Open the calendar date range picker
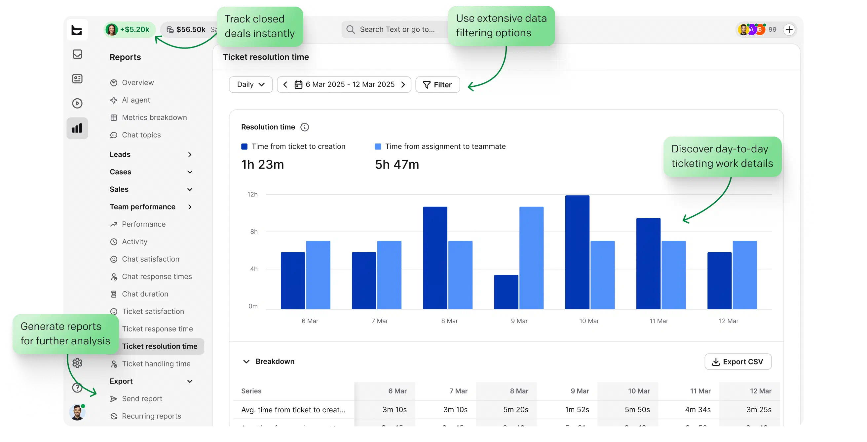The height and width of the screenshot is (442, 867). pos(344,85)
